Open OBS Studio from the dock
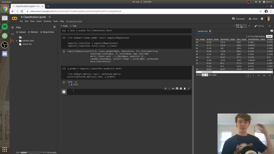Image resolution: width=274 pixels, height=154 pixels. [x=5, y=45]
